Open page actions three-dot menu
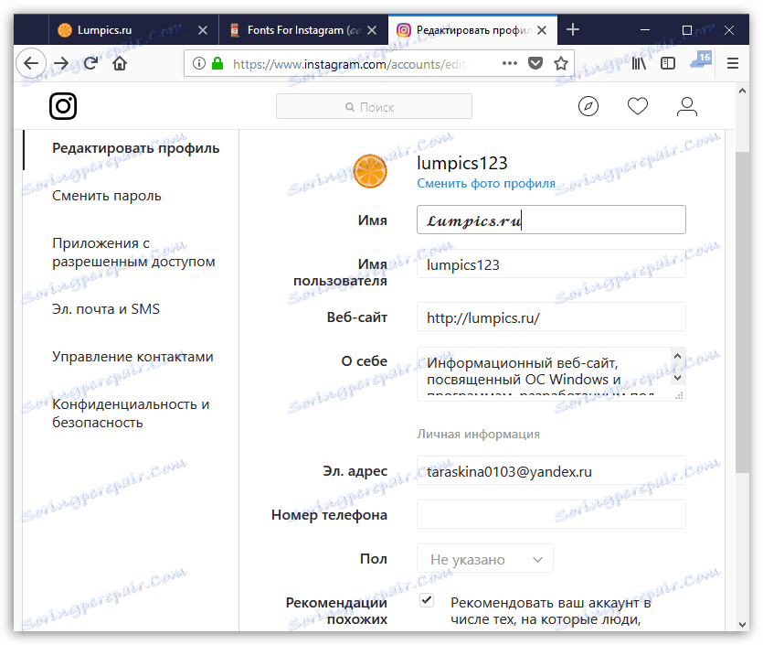The width and height of the screenshot is (763, 645). coord(510,63)
